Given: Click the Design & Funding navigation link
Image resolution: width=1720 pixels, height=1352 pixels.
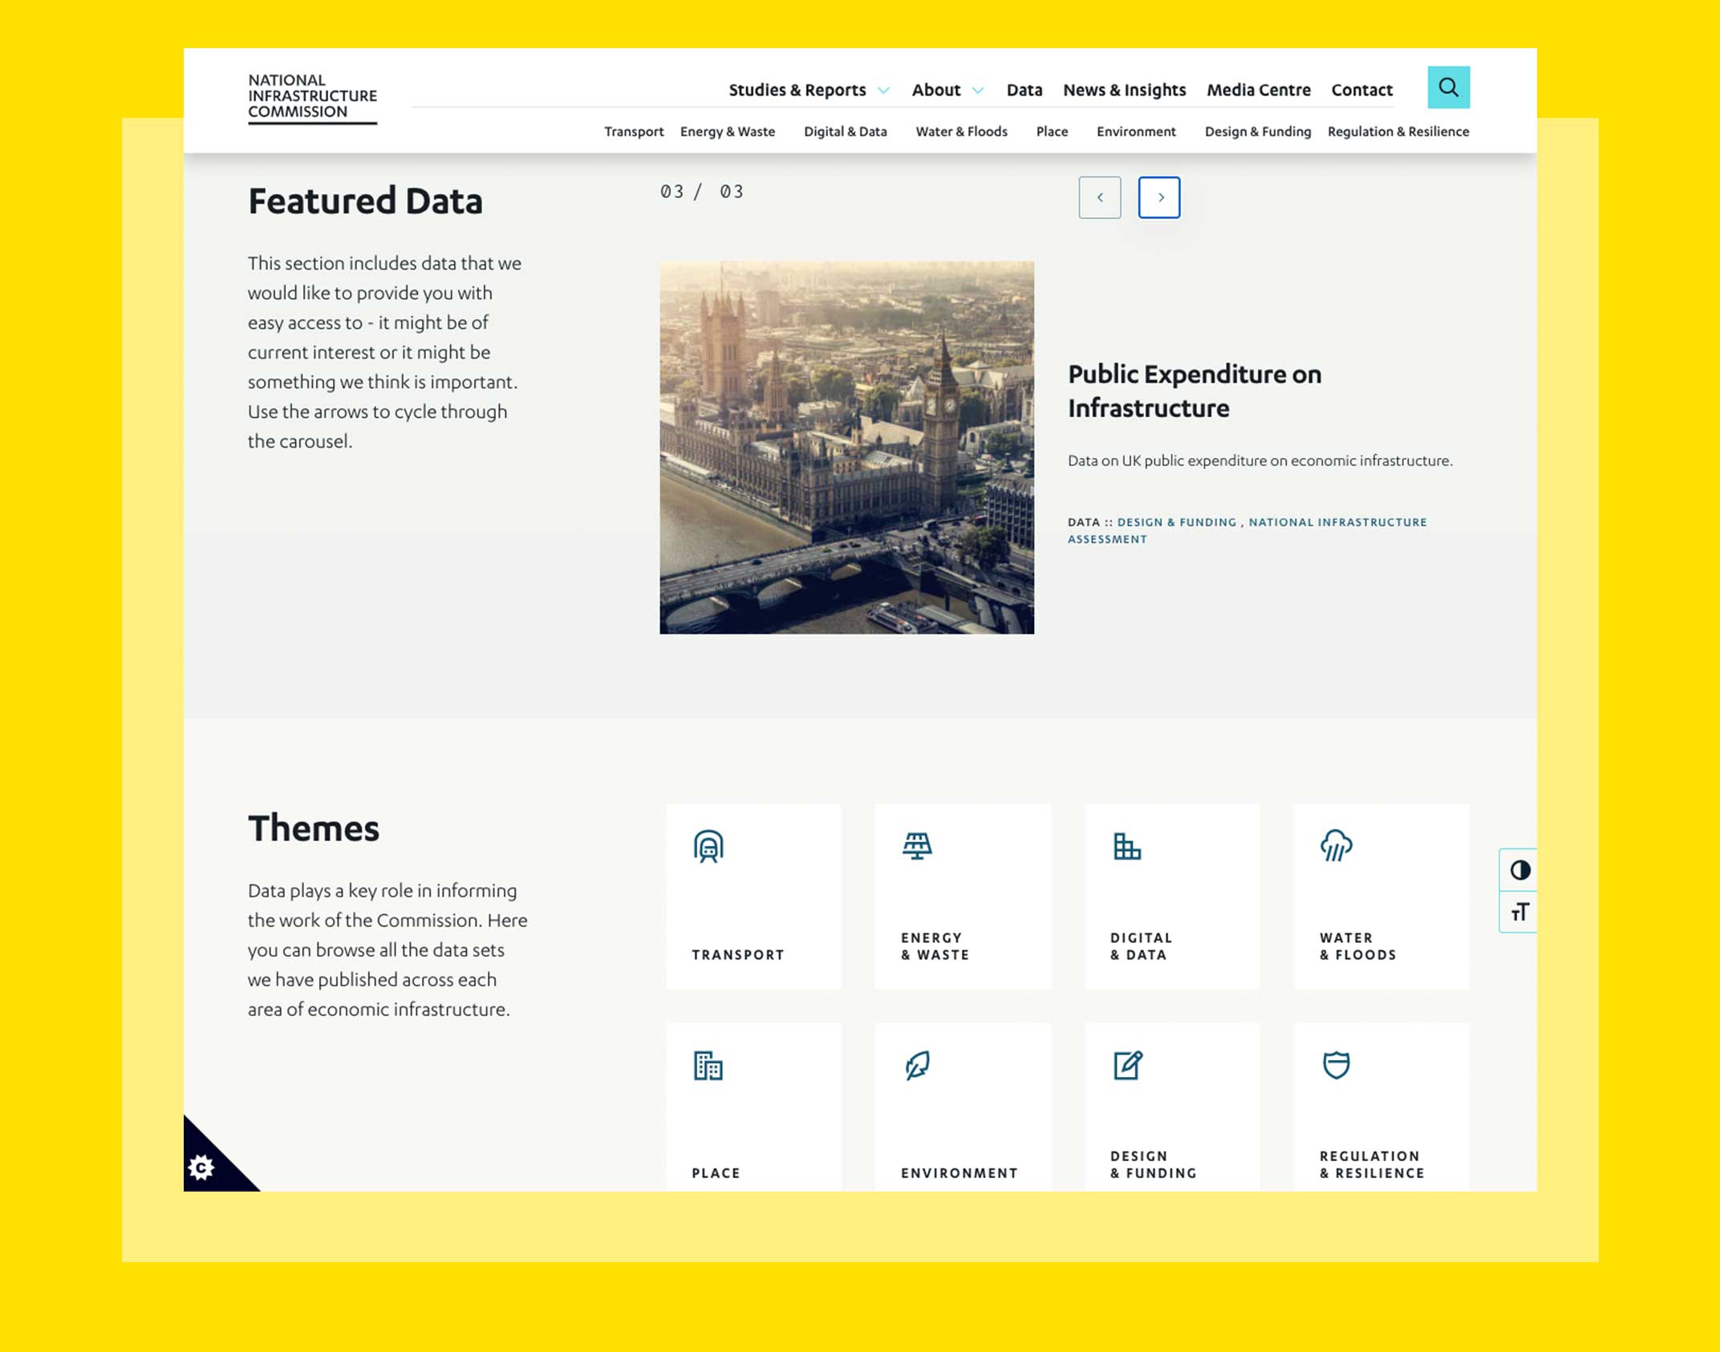Looking at the screenshot, I should (x=1256, y=132).
